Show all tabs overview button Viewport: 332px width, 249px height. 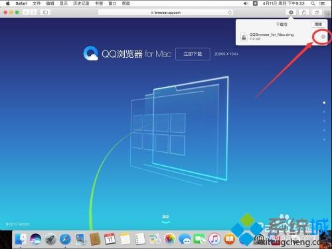317,13
